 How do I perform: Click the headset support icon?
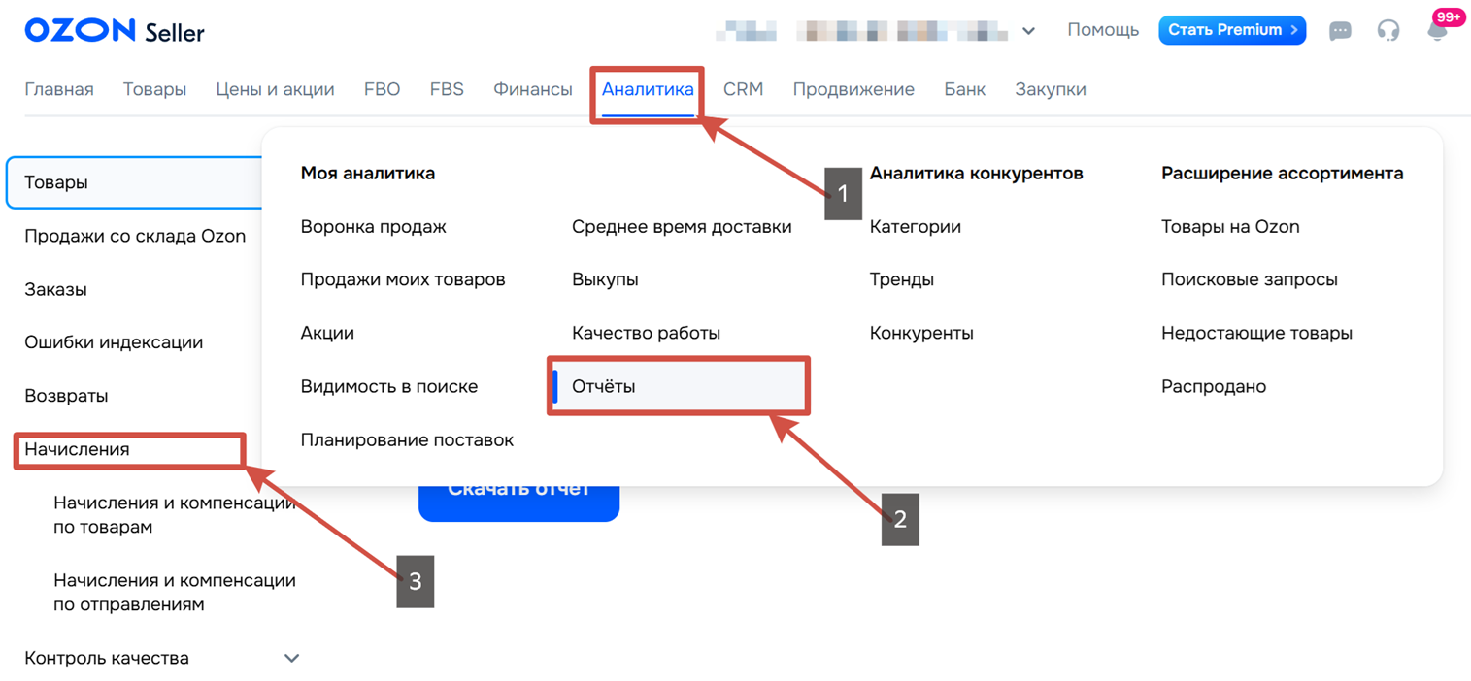pos(1388,31)
